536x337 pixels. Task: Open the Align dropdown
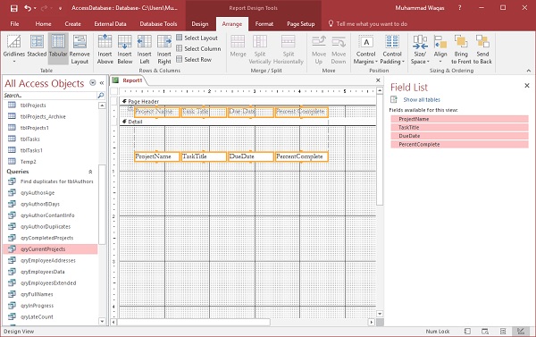440,49
